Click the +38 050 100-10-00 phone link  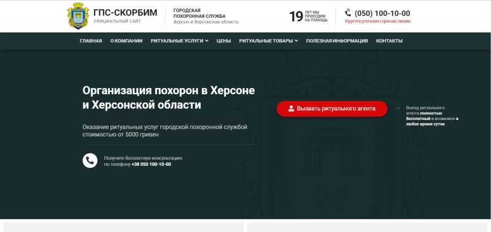(151, 164)
